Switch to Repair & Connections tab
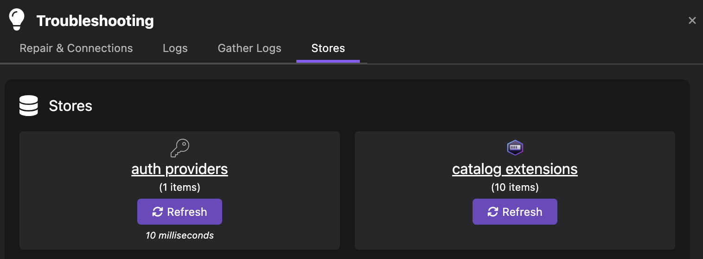This screenshot has width=703, height=259. (x=76, y=48)
